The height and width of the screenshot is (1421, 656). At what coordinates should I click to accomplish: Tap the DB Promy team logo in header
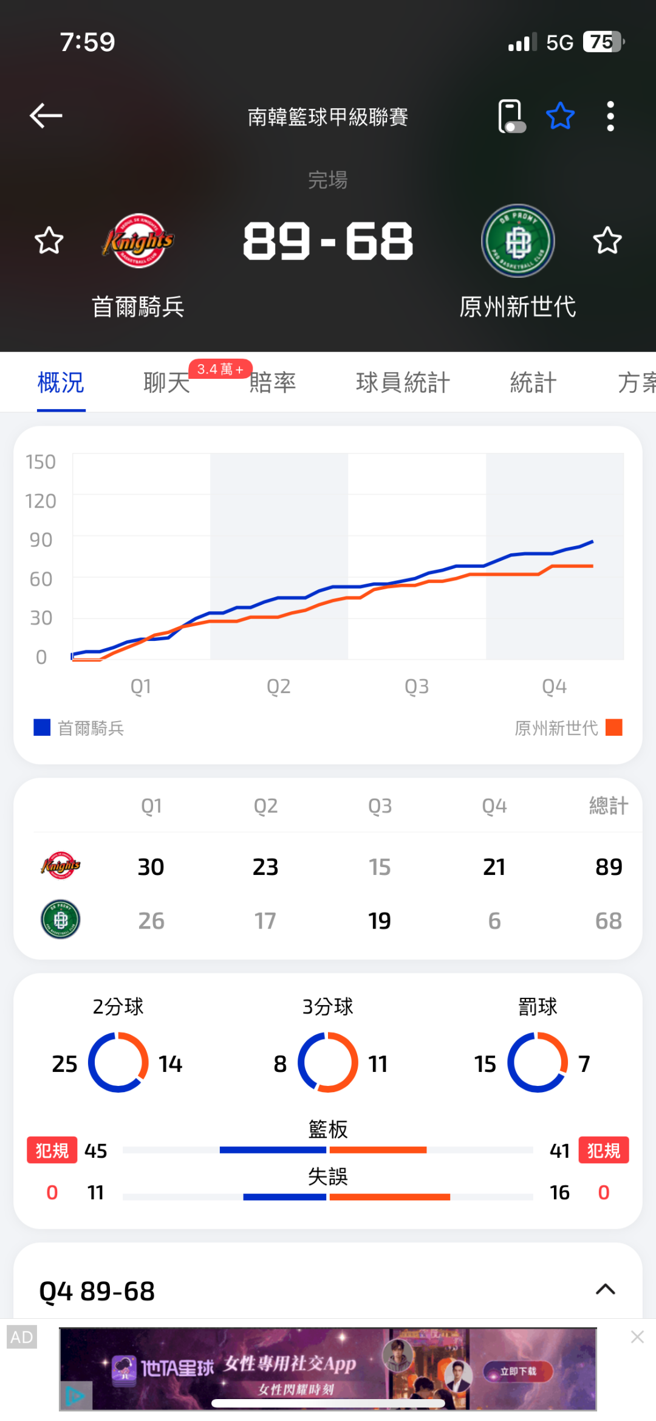tap(518, 241)
